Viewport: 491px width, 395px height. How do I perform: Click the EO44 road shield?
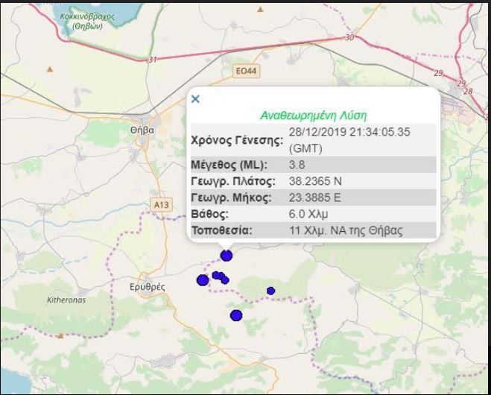(244, 71)
